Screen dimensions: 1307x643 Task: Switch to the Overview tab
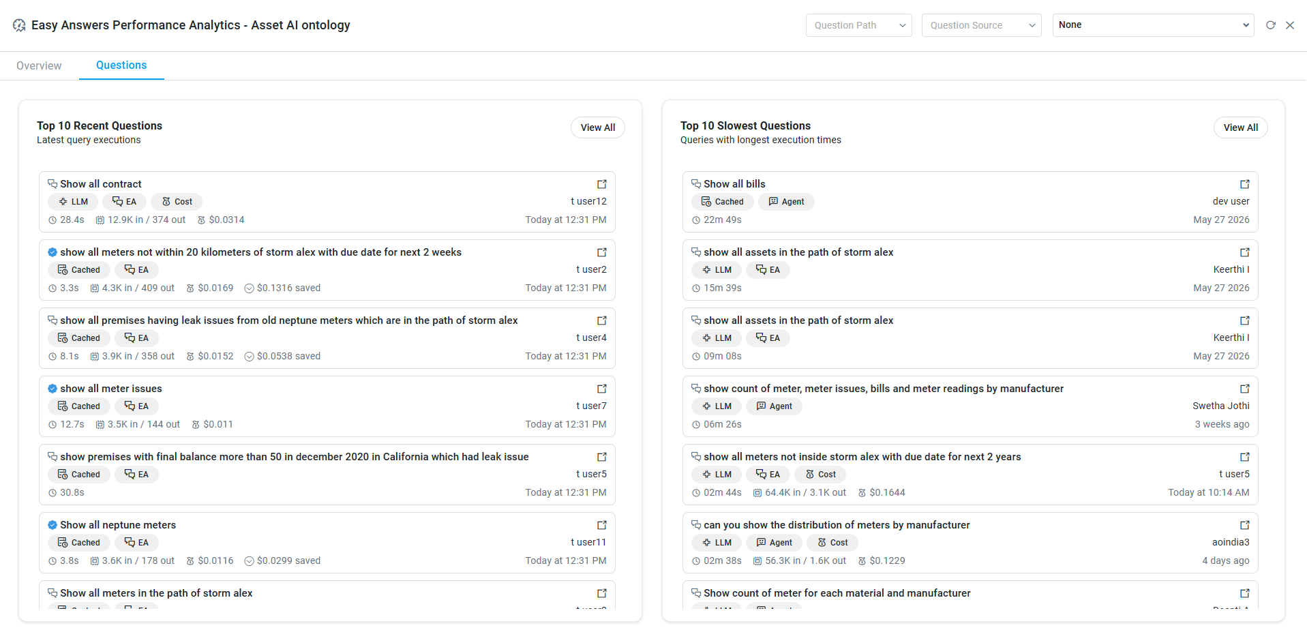click(39, 65)
